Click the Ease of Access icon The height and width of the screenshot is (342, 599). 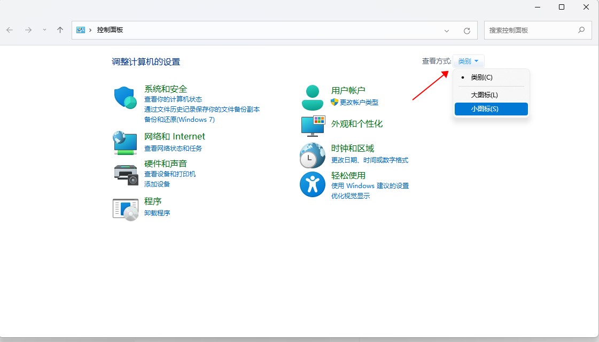point(313,184)
